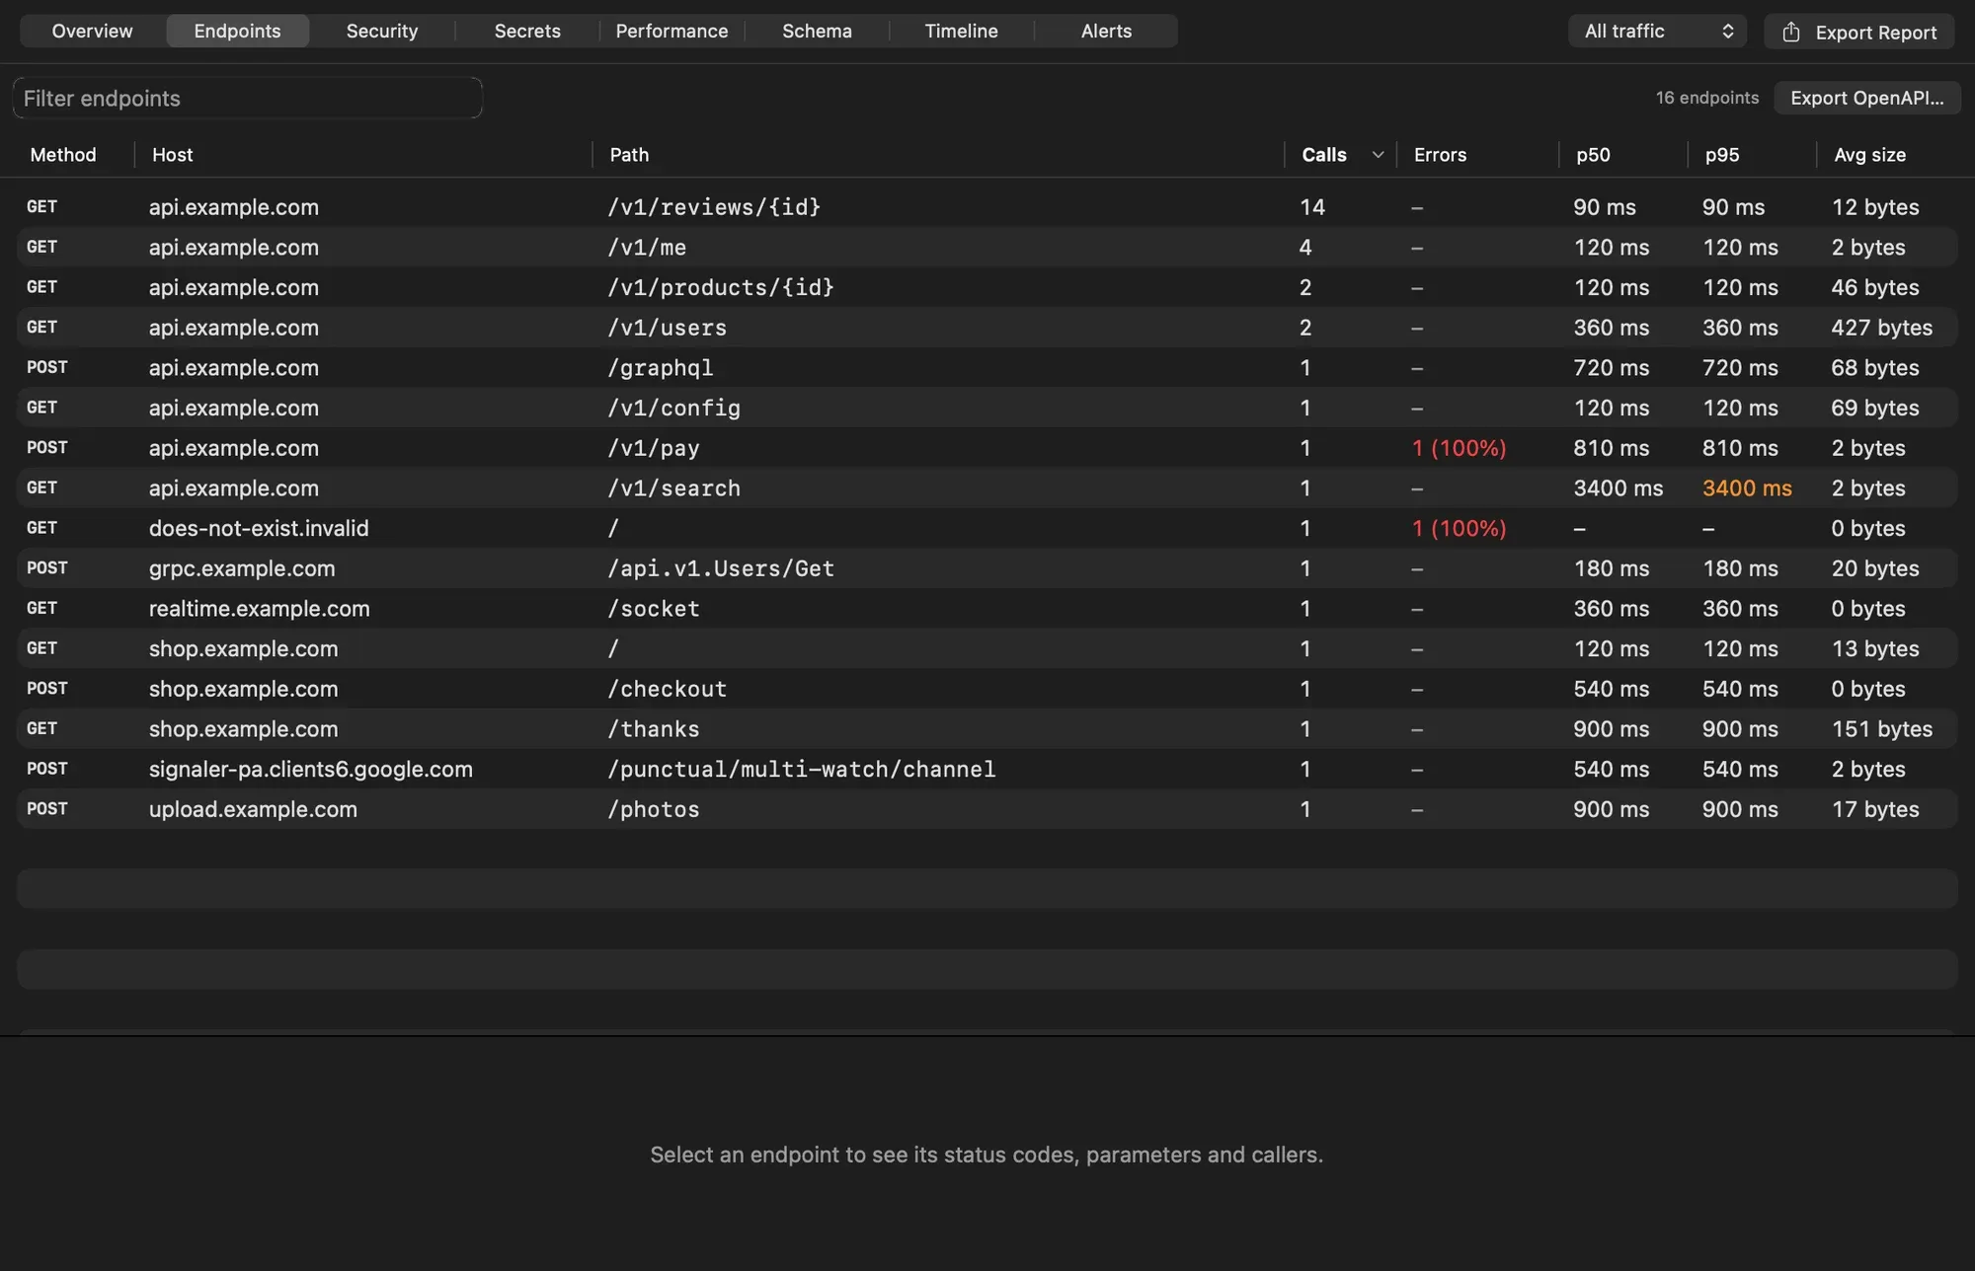Image resolution: width=1975 pixels, height=1271 pixels.
Task: Click the Export OpenAPI... button
Action: (x=1866, y=98)
